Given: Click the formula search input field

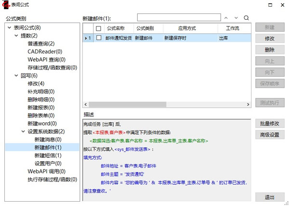Looking at the screenshot, I should click(179, 18).
